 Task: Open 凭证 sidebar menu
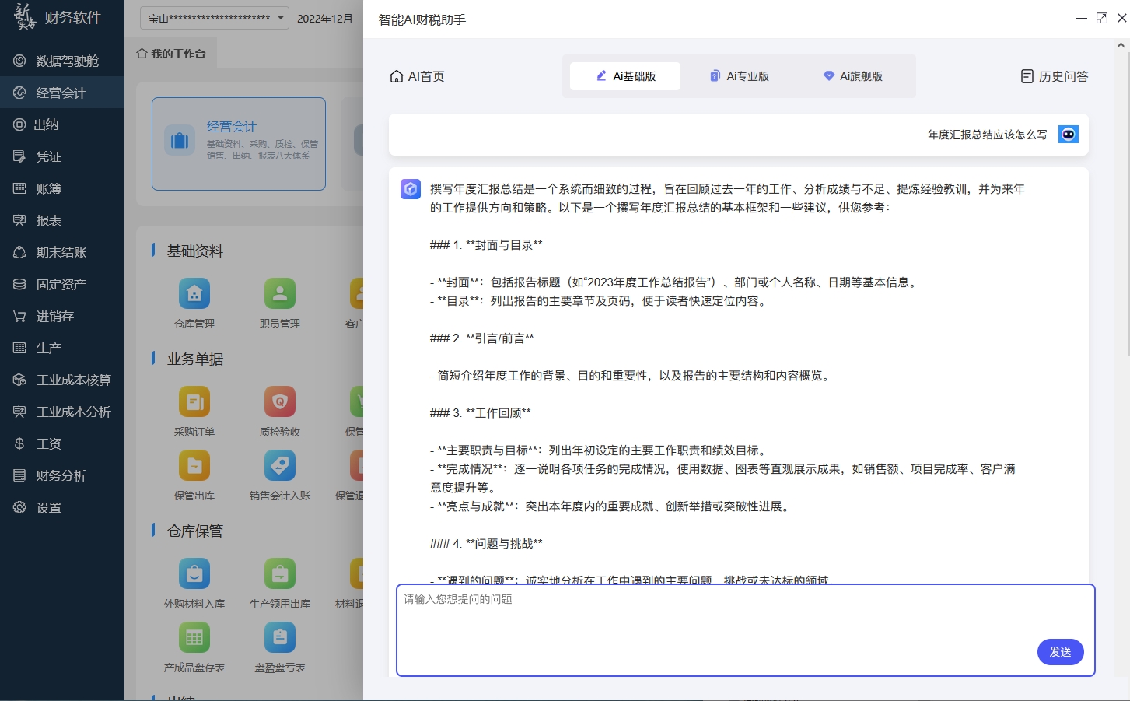[62, 156]
